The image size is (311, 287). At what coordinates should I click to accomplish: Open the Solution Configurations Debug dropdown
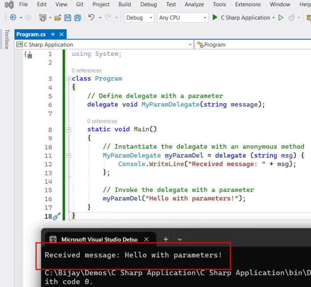click(x=139, y=17)
